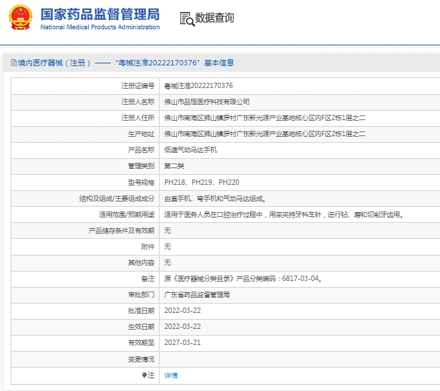This screenshot has height=391, width=440.
Task: Click 无 in 产品储存条件及有效期 row
Action: pyautogui.click(x=168, y=231)
